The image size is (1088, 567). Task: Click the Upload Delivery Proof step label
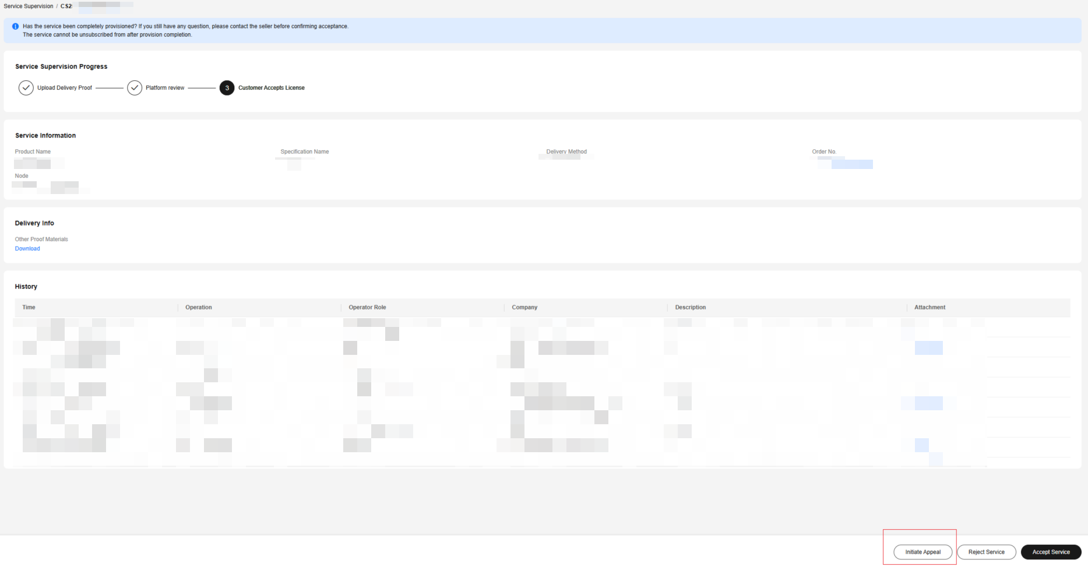pos(65,88)
